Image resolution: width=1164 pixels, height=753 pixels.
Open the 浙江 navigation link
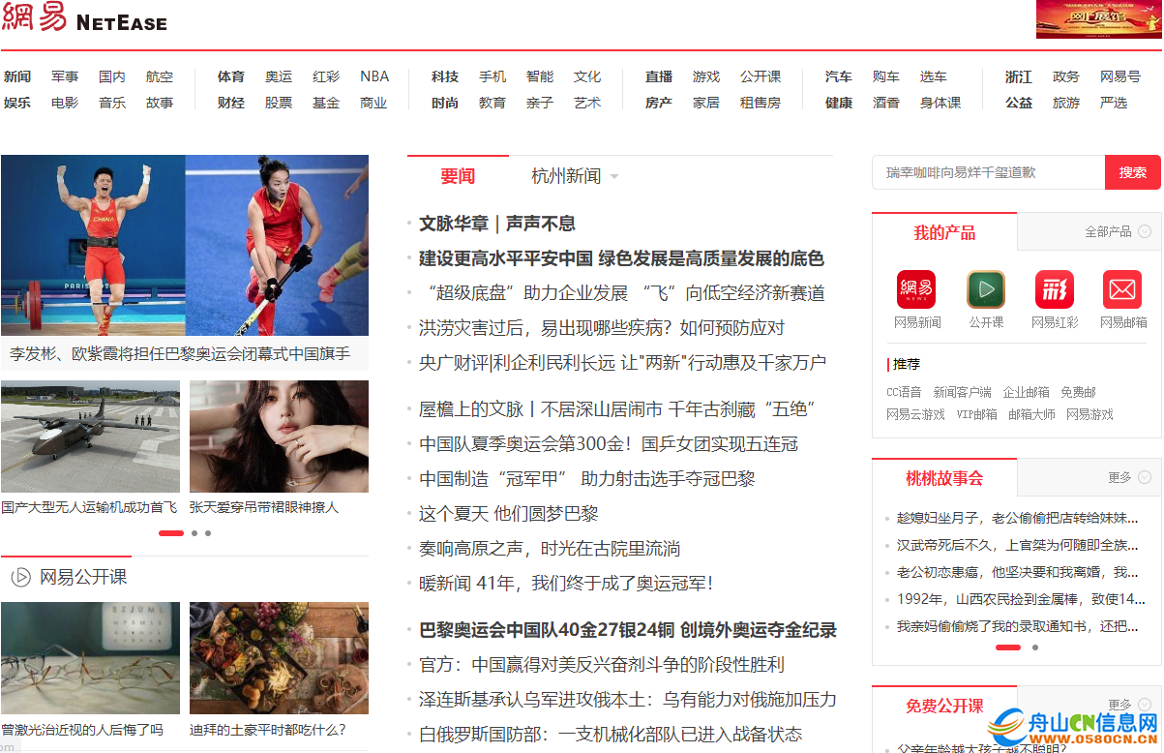tap(1019, 76)
